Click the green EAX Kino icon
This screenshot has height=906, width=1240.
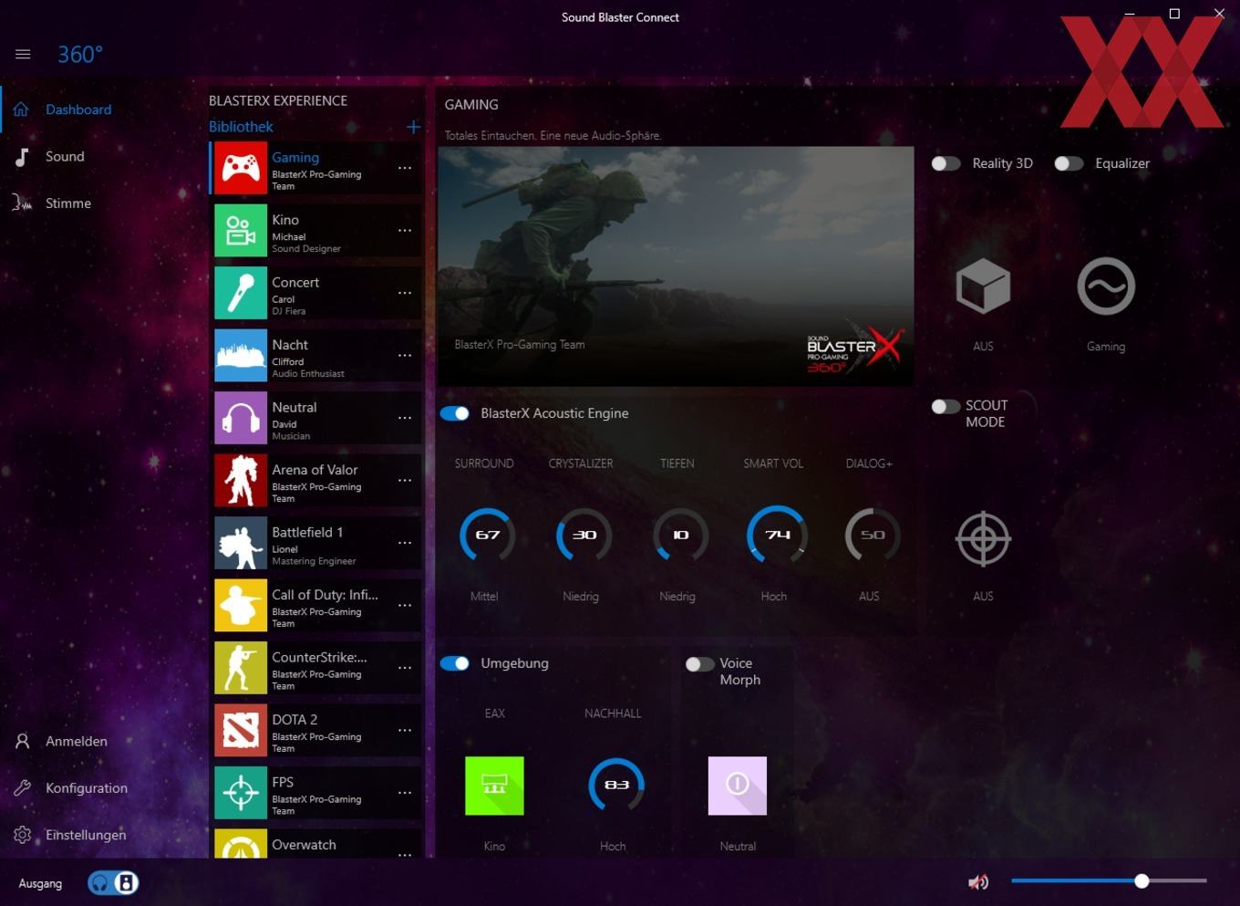(494, 786)
